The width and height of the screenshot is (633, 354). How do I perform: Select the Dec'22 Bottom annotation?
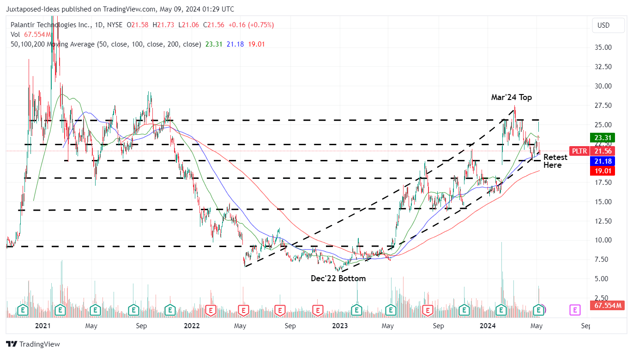338,278
